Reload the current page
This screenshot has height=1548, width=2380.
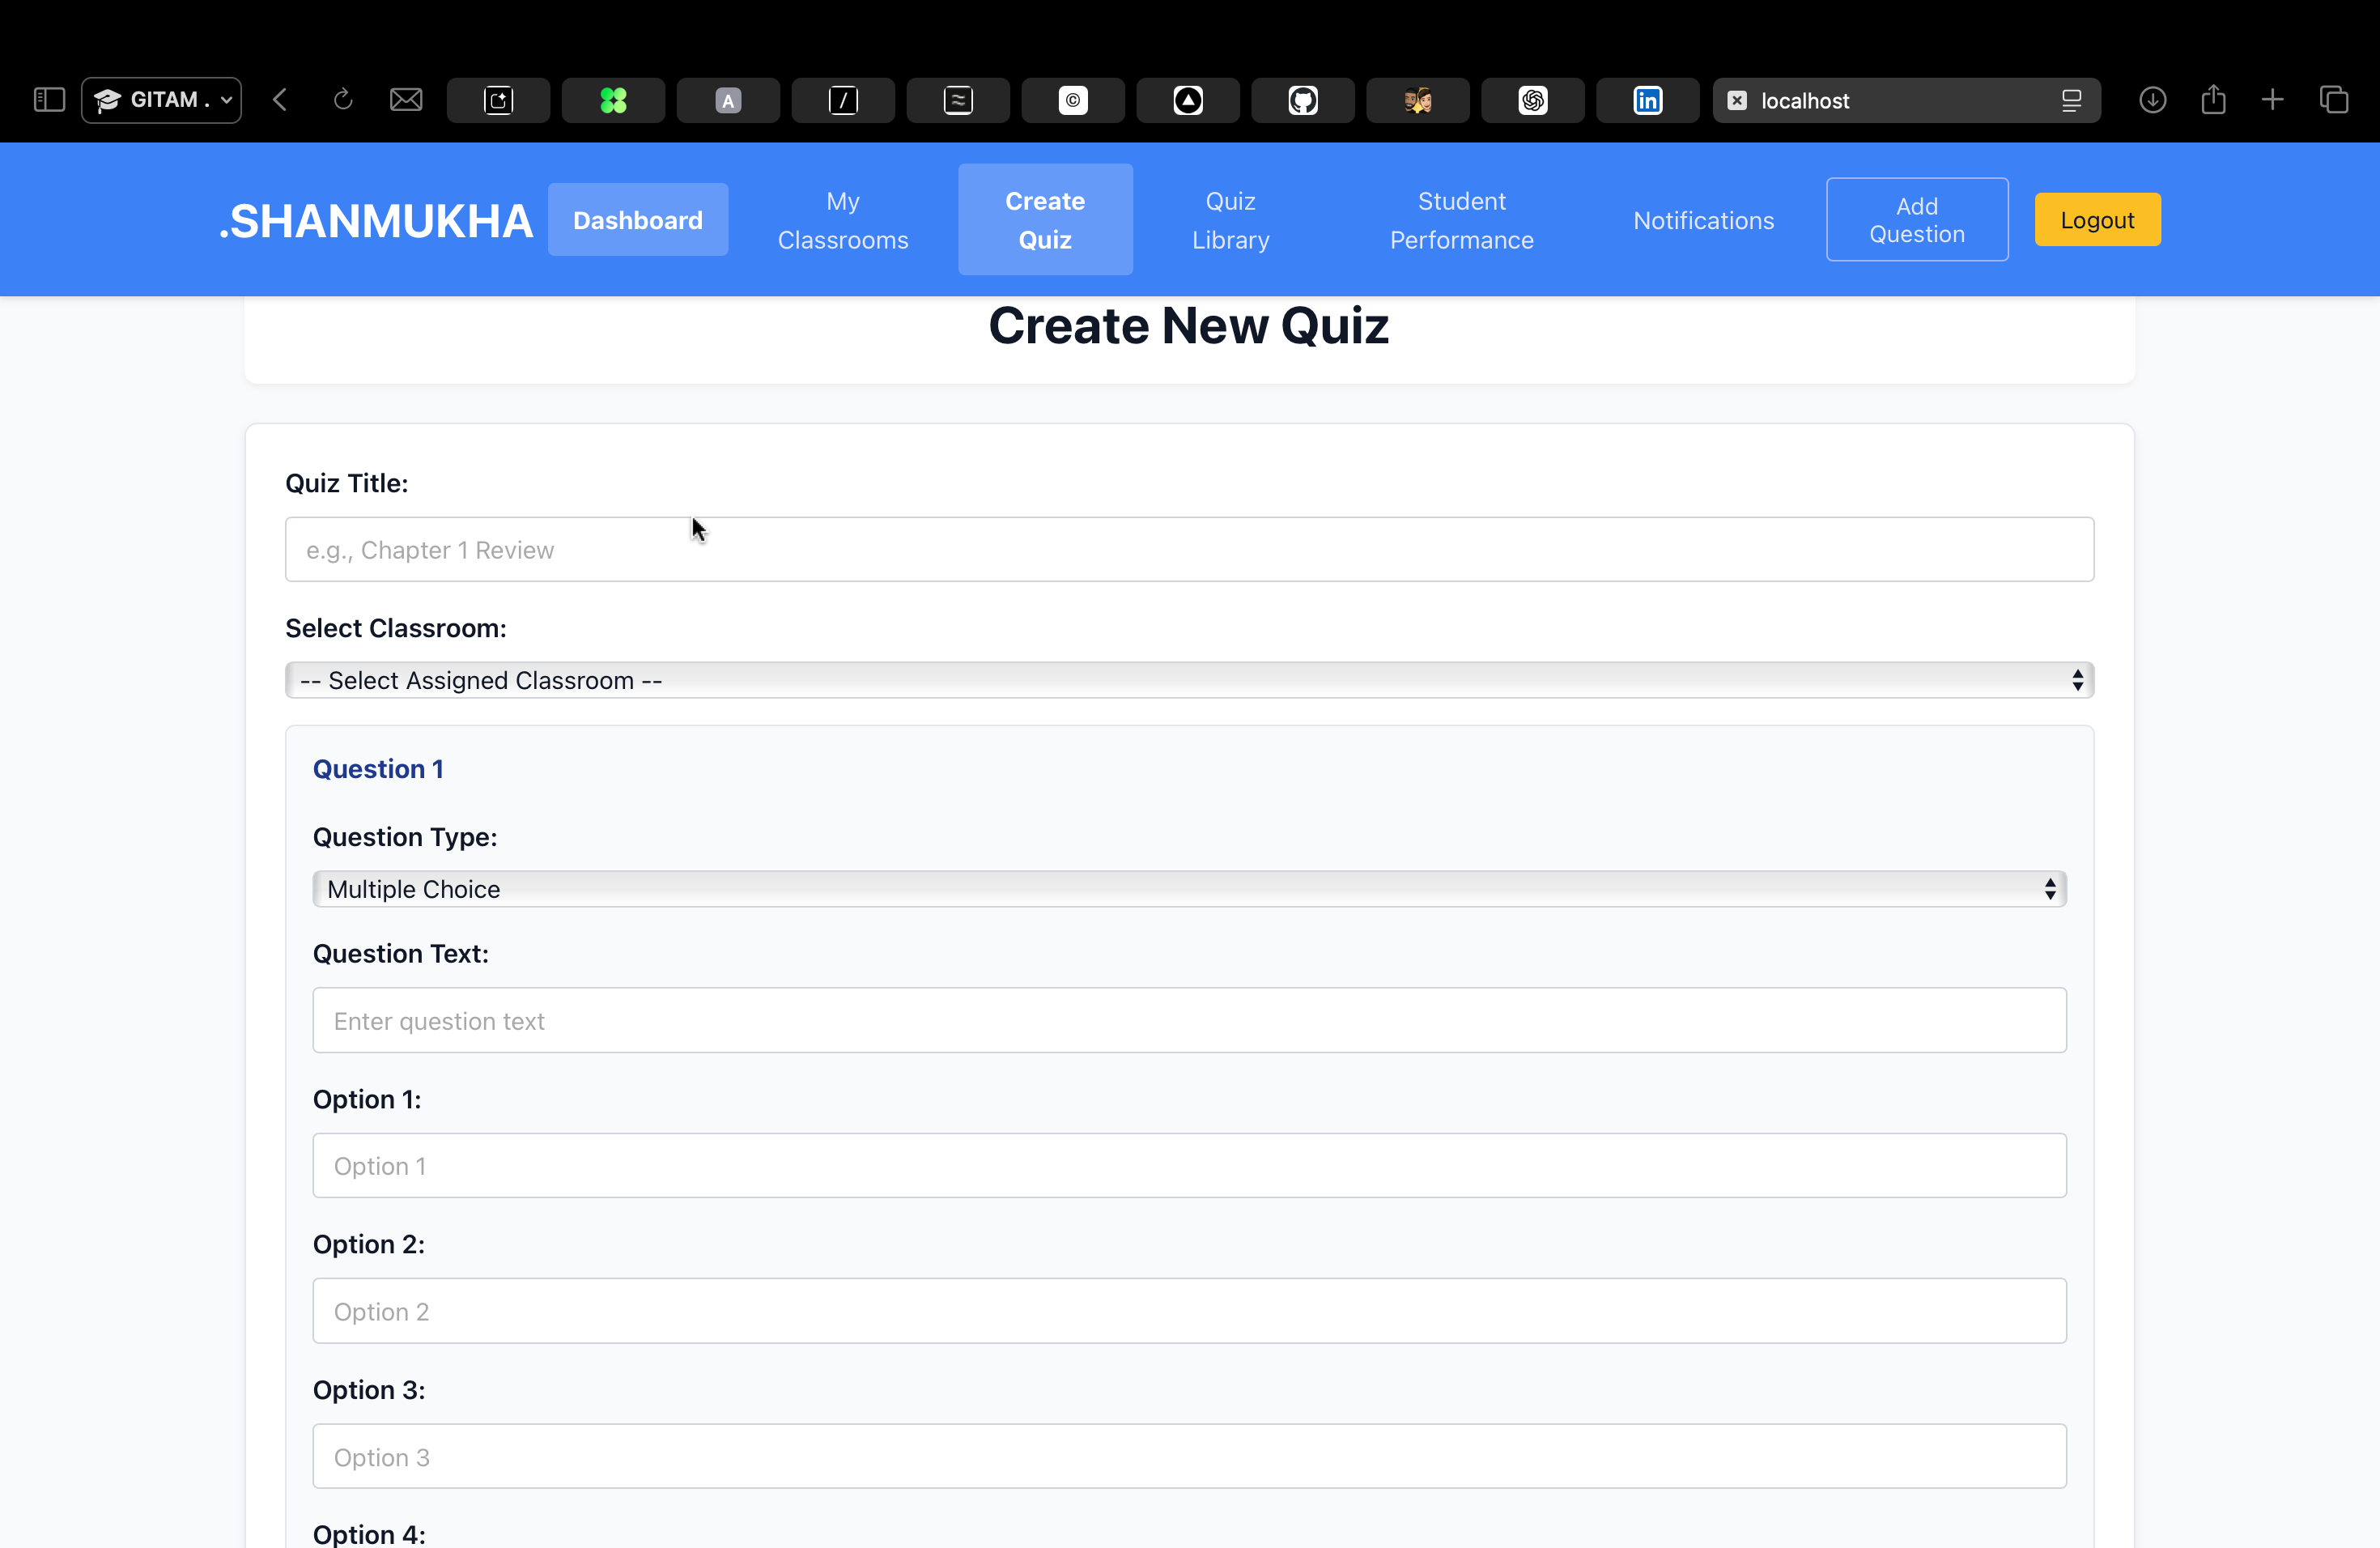tap(343, 100)
